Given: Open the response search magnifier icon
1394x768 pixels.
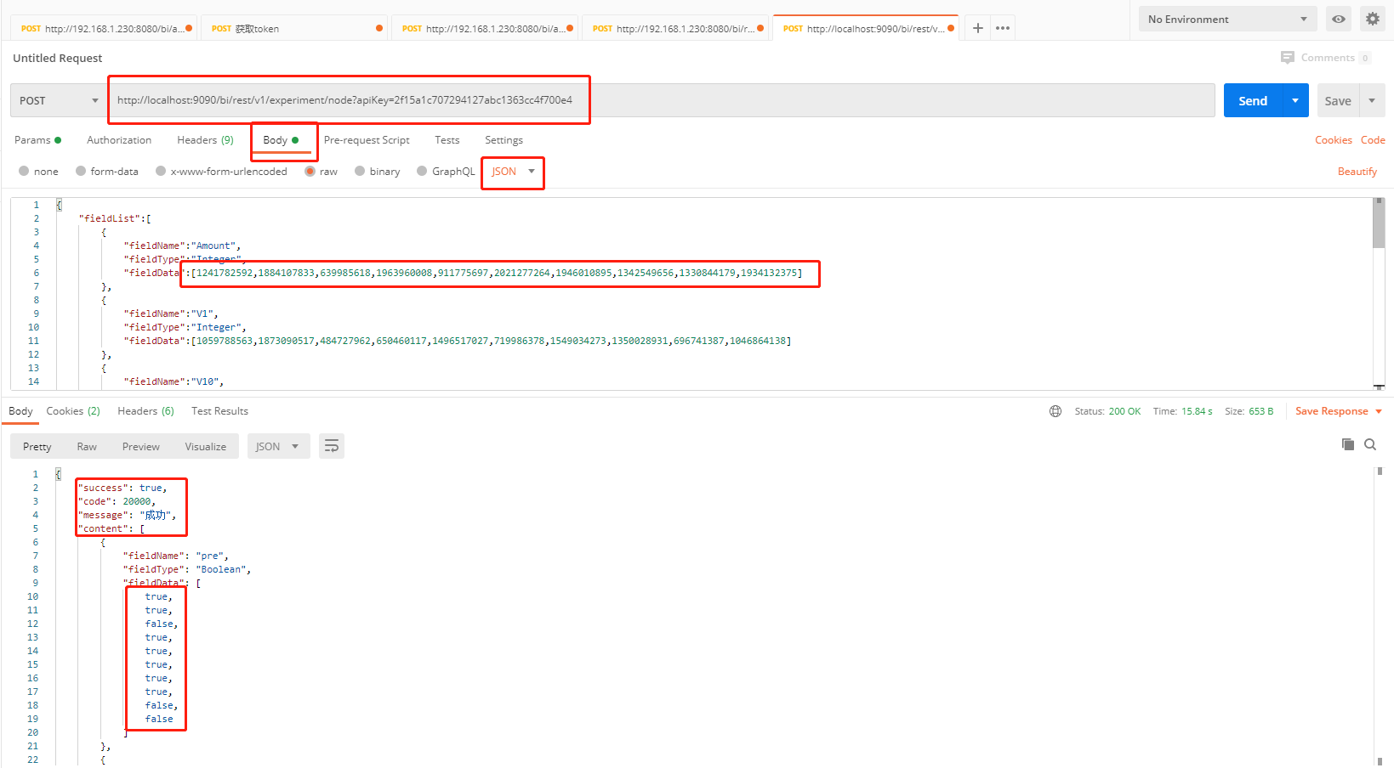Looking at the screenshot, I should pyautogui.click(x=1370, y=443).
